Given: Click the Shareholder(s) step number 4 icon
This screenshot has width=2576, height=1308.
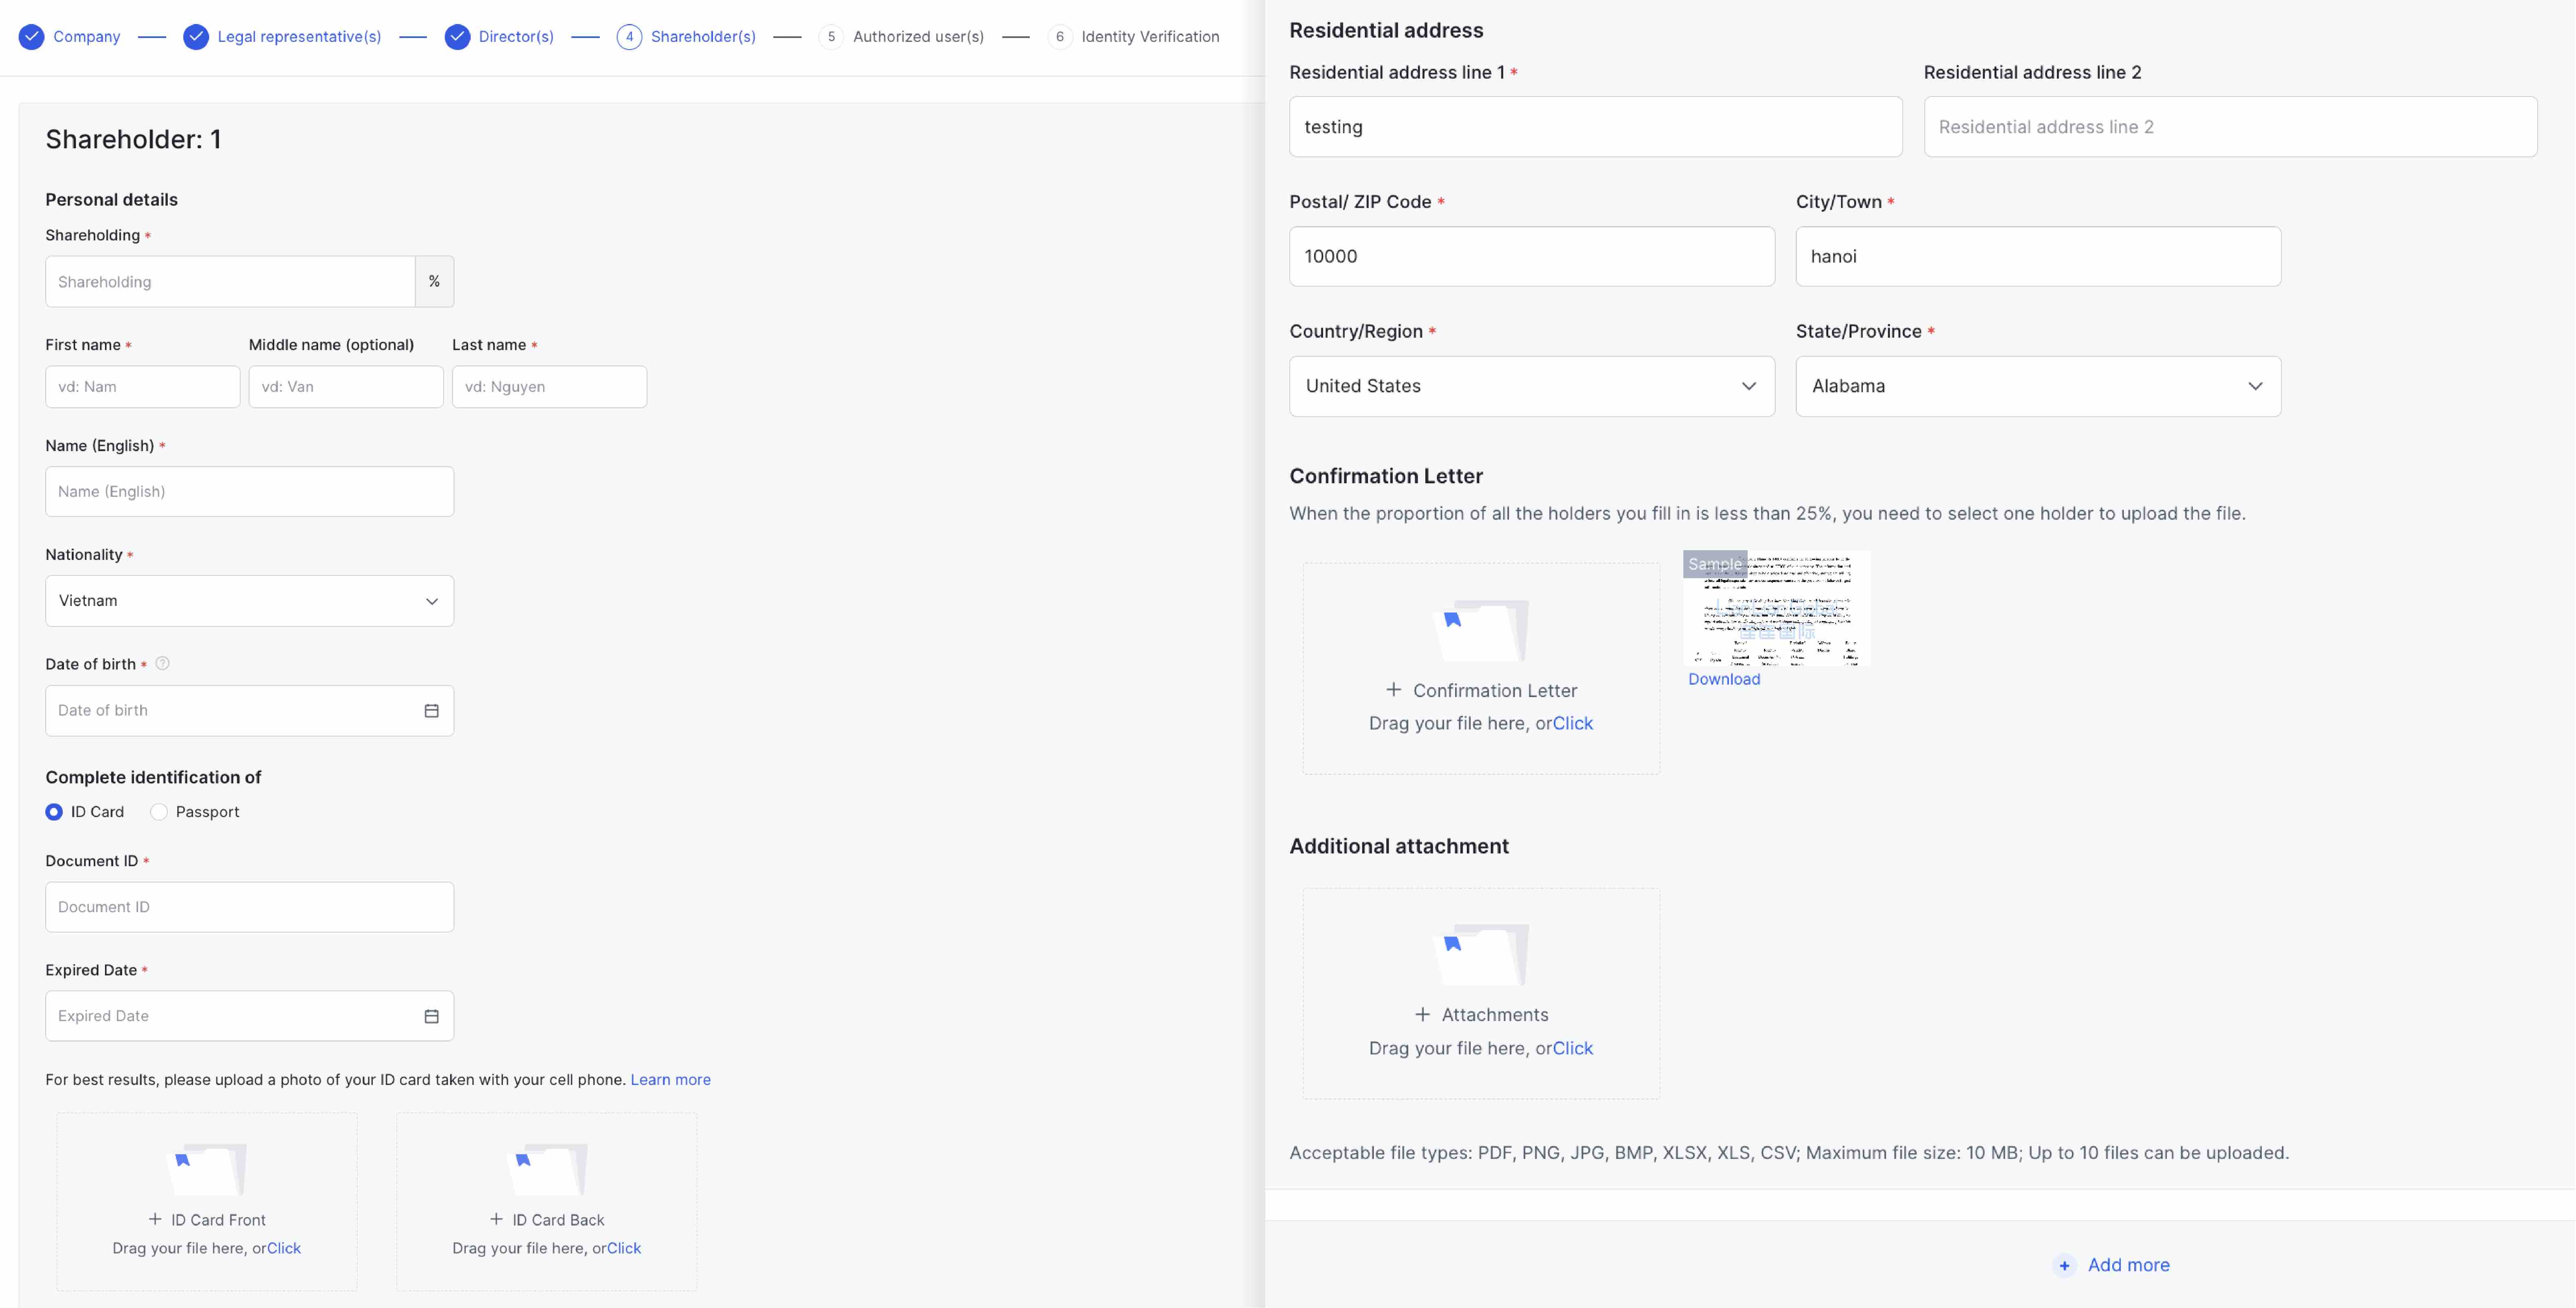Looking at the screenshot, I should (x=629, y=37).
